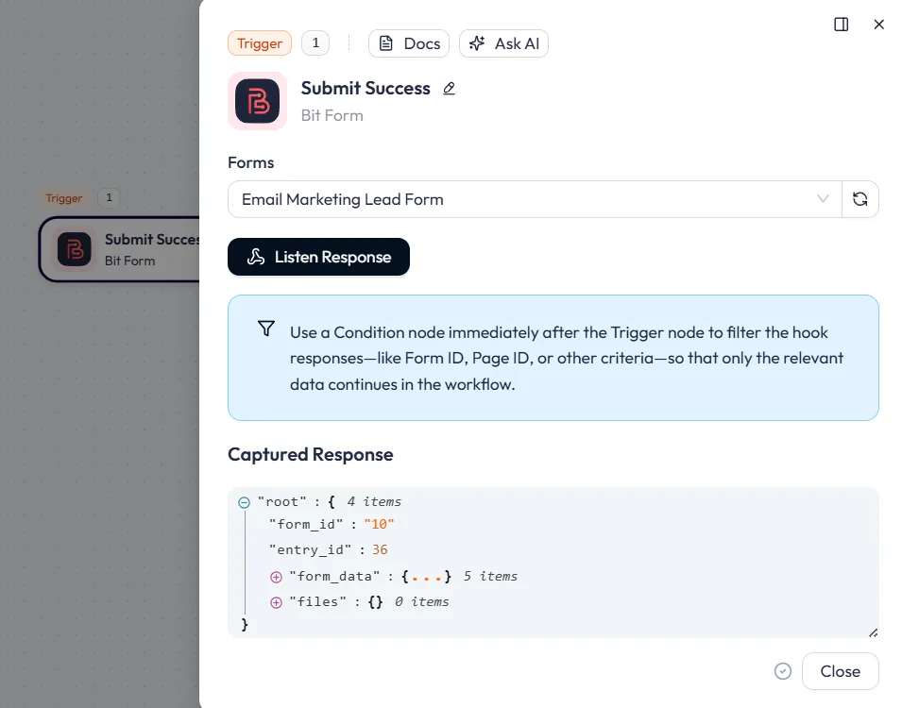This screenshot has width=902, height=708.
Task: Click the Captured Response heading
Action: click(311, 454)
